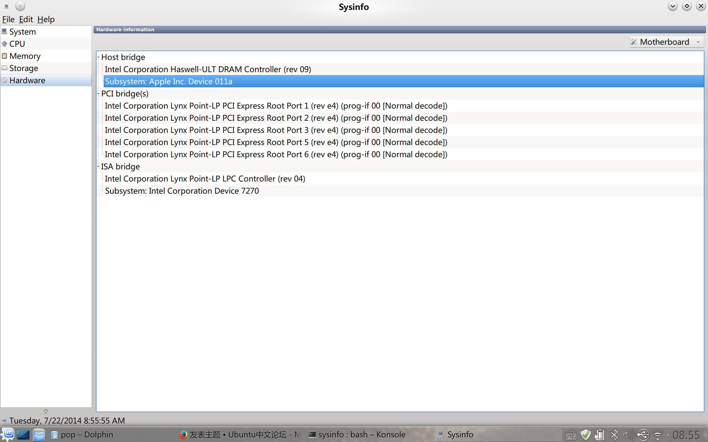Image resolution: width=708 pixels, height=442 pixels.
Task: Click the window menu icon in titlebar
Action: pyautogui.click(x=6, y=6)
